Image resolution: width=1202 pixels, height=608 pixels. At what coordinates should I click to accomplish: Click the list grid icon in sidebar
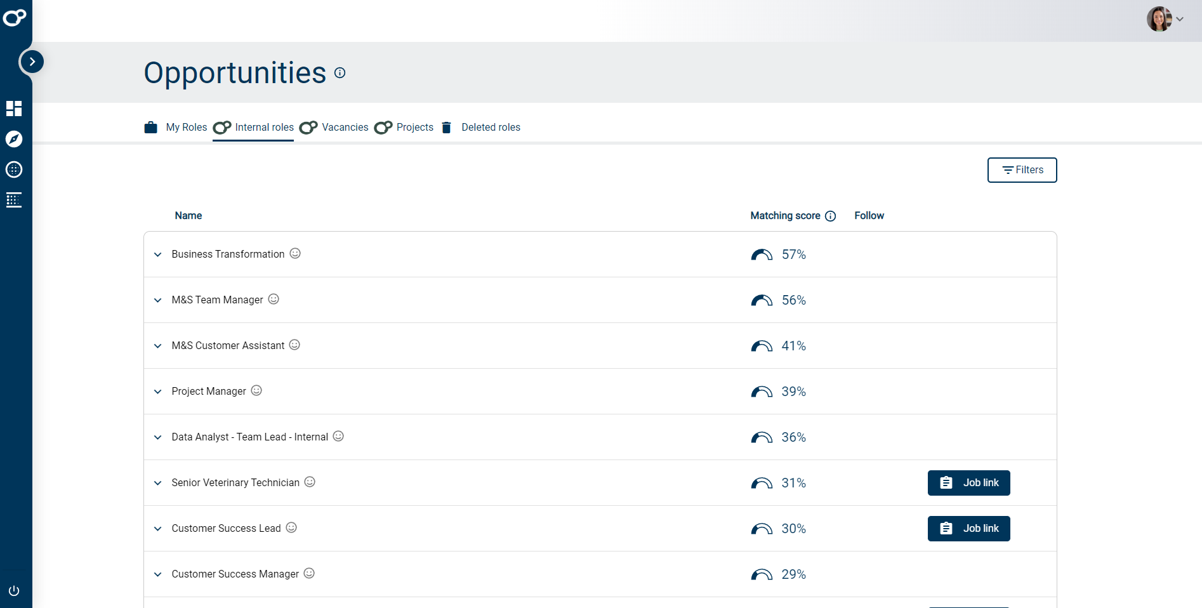[14, 200]
